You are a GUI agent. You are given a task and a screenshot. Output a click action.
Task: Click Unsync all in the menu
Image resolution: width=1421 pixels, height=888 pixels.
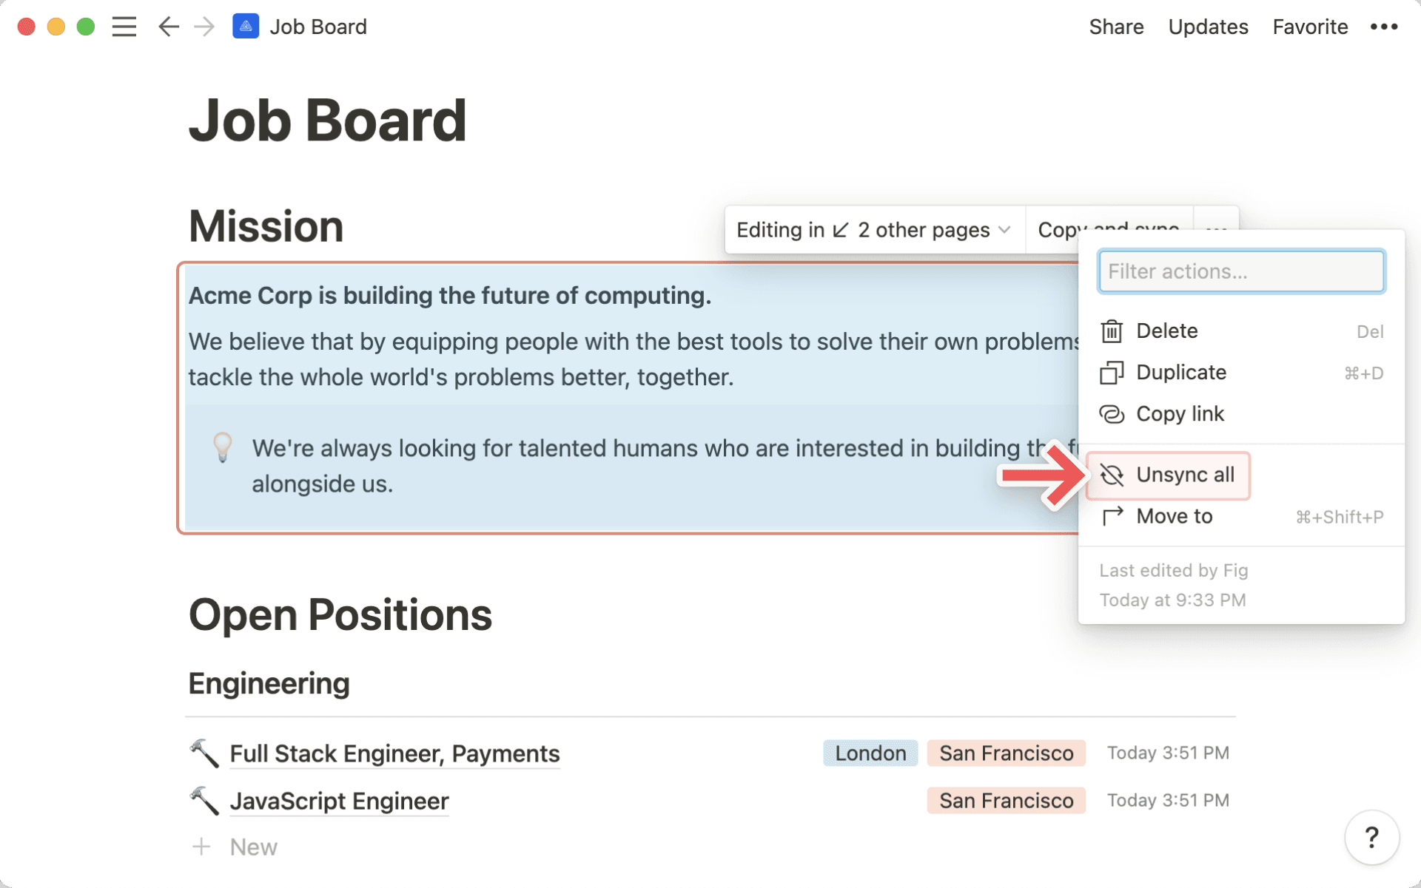[1184, 475]
